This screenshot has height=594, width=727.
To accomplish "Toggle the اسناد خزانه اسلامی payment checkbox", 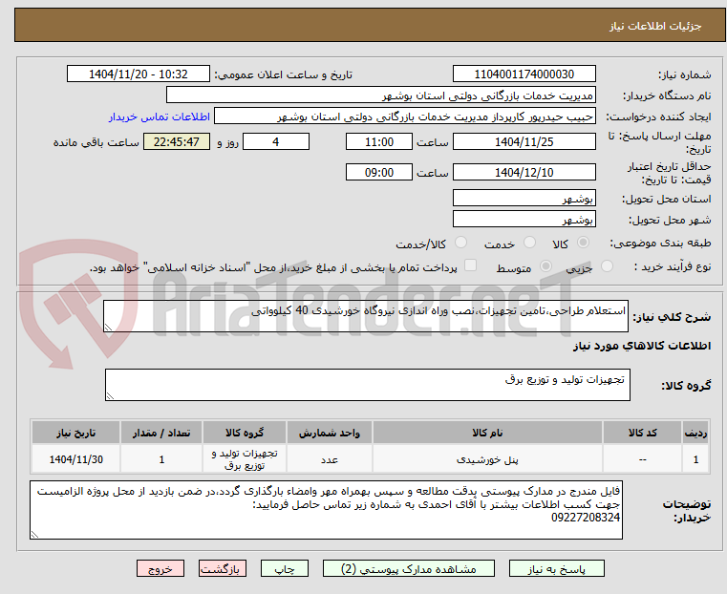I will [x=470, y=265].
